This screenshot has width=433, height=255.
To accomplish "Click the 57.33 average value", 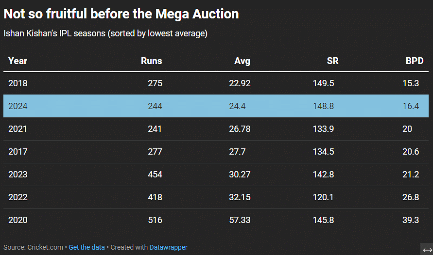I will click(240, 220).
